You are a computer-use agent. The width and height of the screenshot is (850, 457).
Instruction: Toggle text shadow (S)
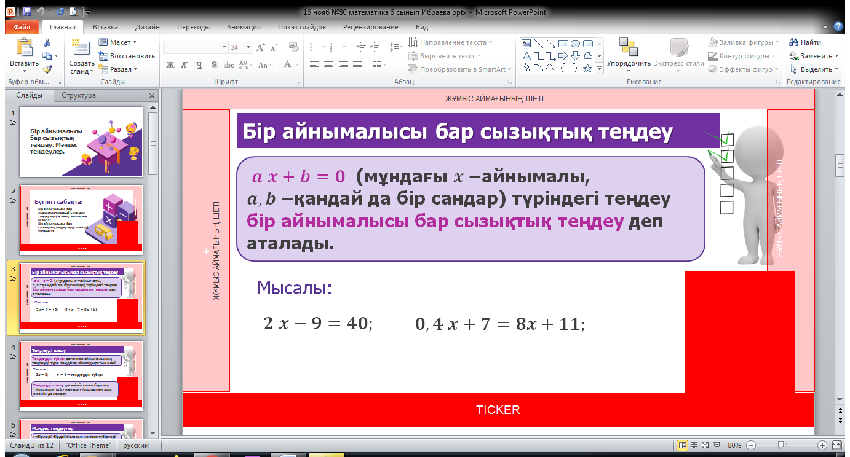pos(213,64)
